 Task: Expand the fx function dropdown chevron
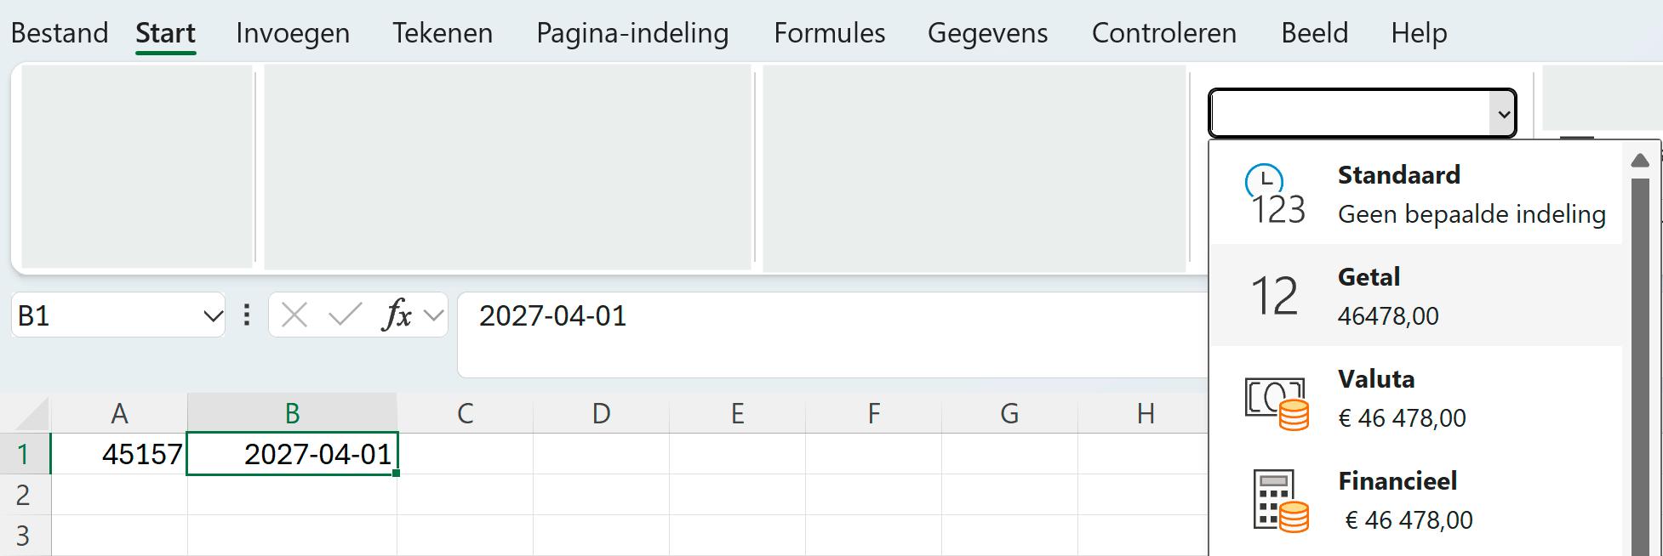(434, 315)
